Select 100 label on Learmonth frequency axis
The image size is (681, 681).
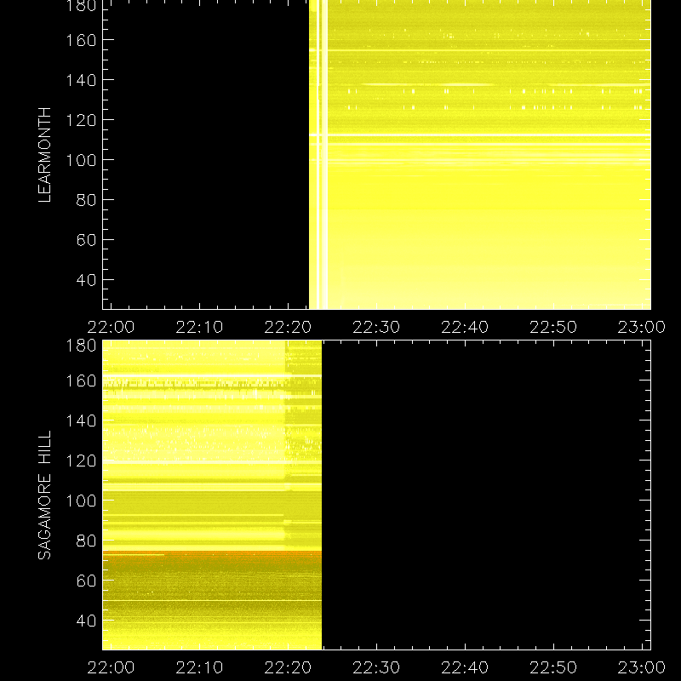click(x=81, y=160)
